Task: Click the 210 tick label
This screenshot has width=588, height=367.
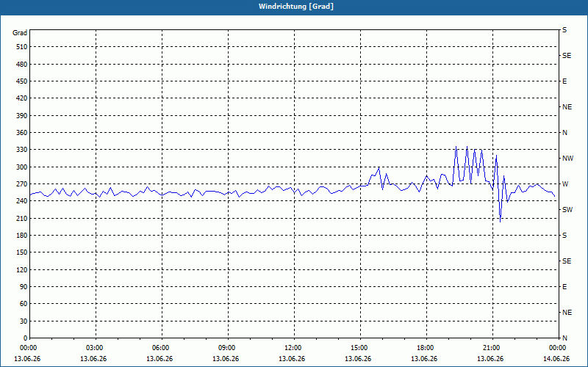Action: click(22, 218)
